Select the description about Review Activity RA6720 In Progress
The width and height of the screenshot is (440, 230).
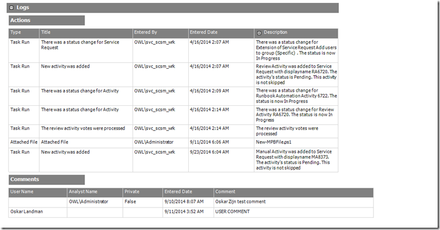[x=296, y=115]
